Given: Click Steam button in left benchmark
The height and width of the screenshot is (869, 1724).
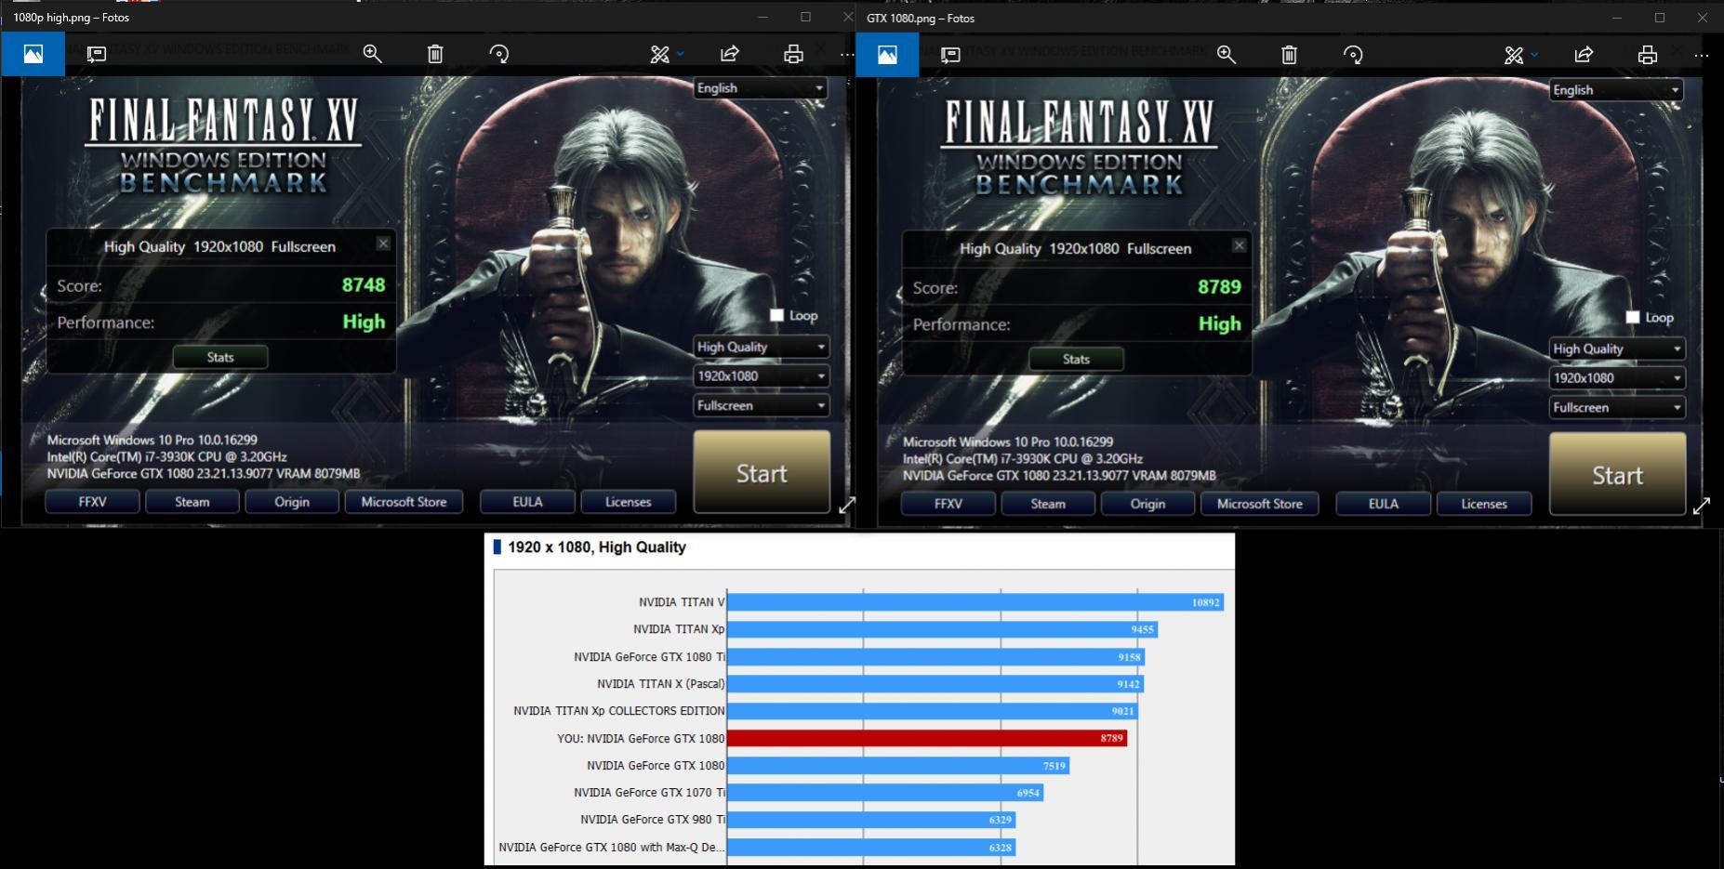Looking at the screenshot, I should (192, 502).
